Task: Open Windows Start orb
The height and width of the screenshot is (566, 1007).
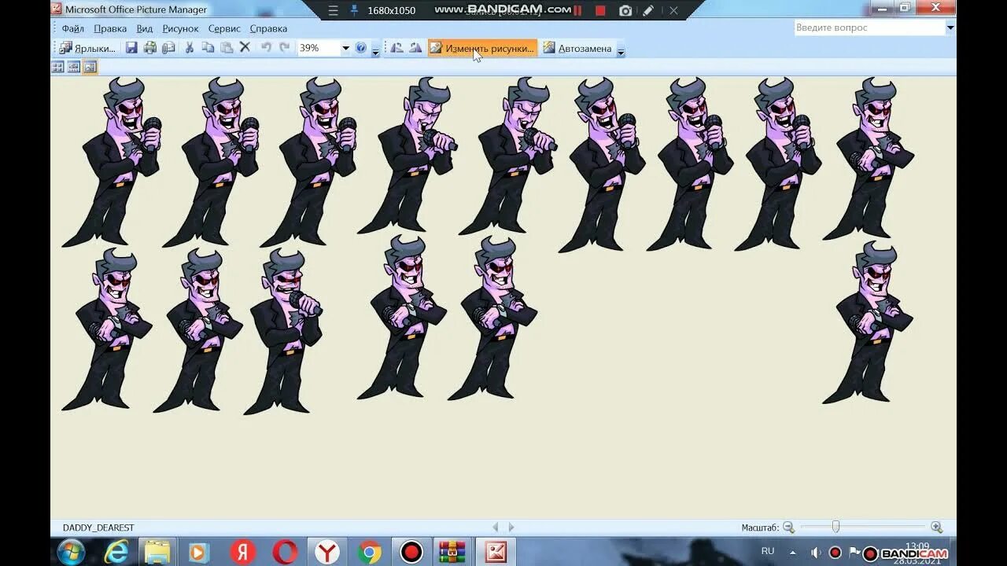Action: coord(71,552)
